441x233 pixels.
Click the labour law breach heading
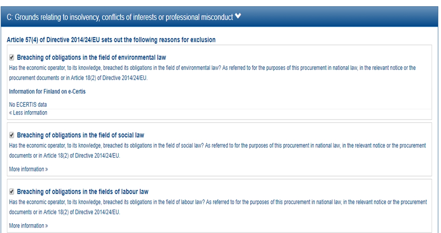coord(82,192)
